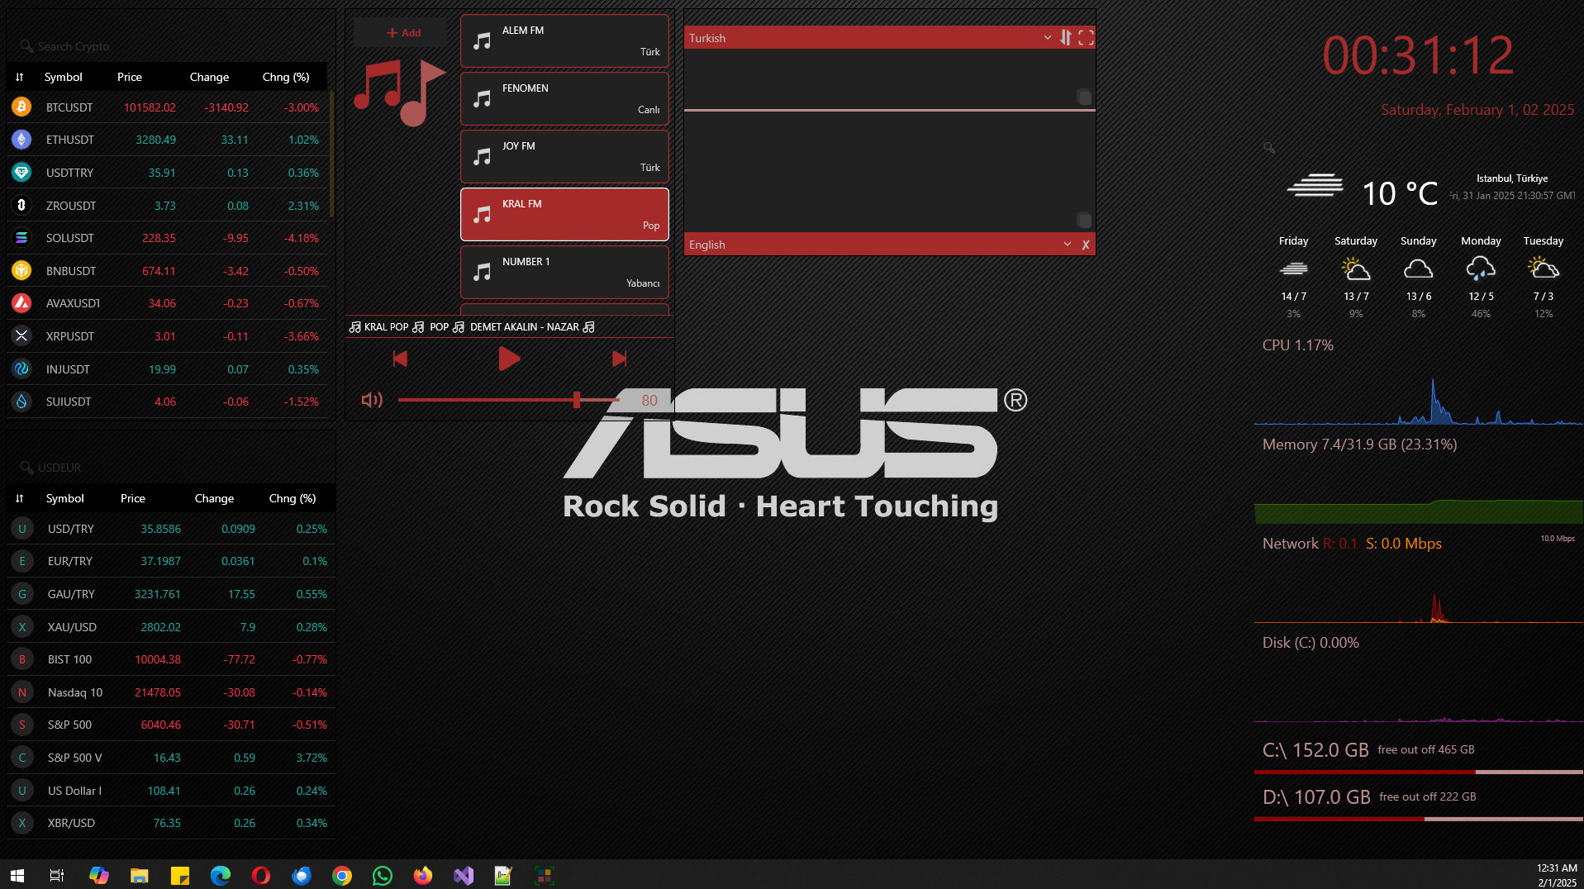
Task: Open WhatsApp from the taskbar
Action: click(x=382, y=875)
